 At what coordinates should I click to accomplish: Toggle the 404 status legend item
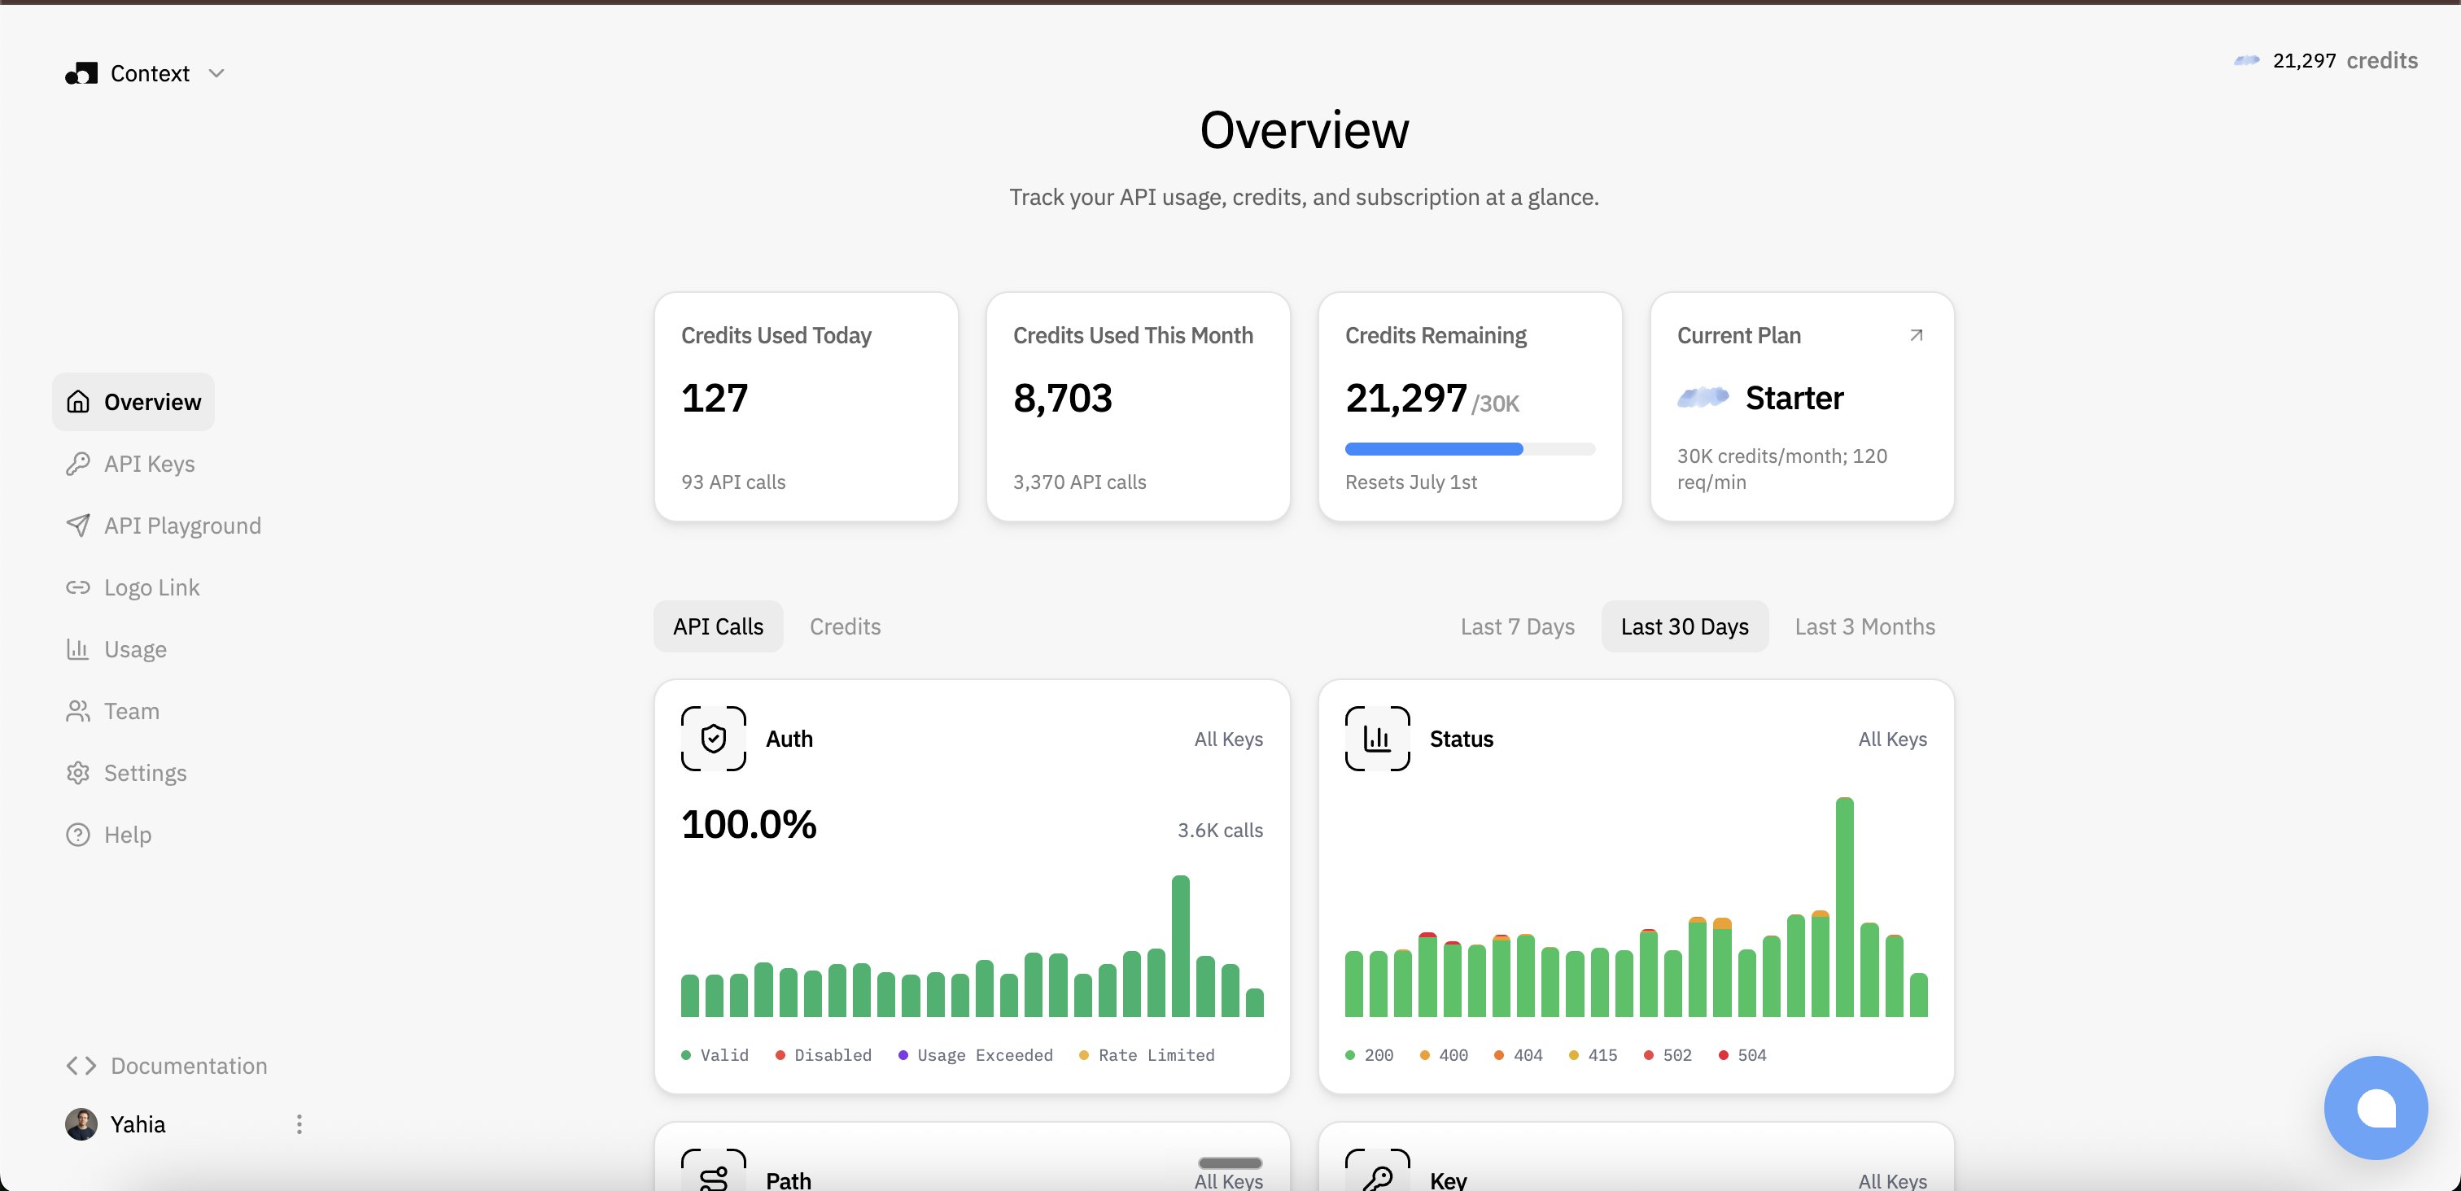pos(1518,1055)
